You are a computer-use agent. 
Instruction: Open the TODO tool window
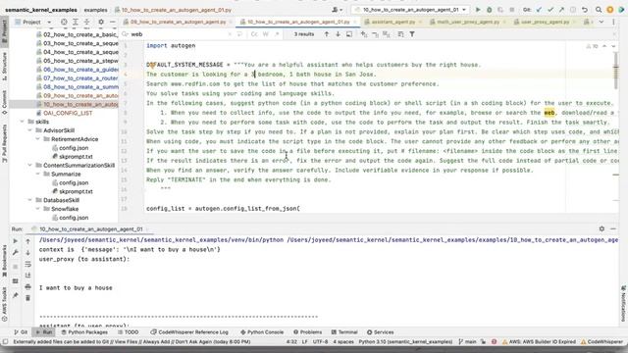[128, 332]
